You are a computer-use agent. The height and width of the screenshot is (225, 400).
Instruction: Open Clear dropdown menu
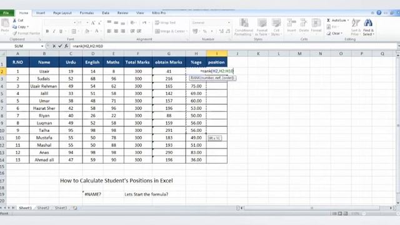334,33
